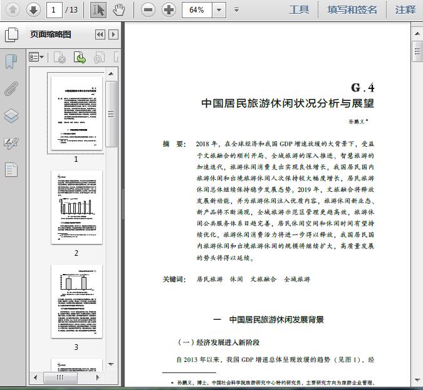Click the 页面缩略图 panel title
Viewport: 423px width, 390px height.
(51, 34)
